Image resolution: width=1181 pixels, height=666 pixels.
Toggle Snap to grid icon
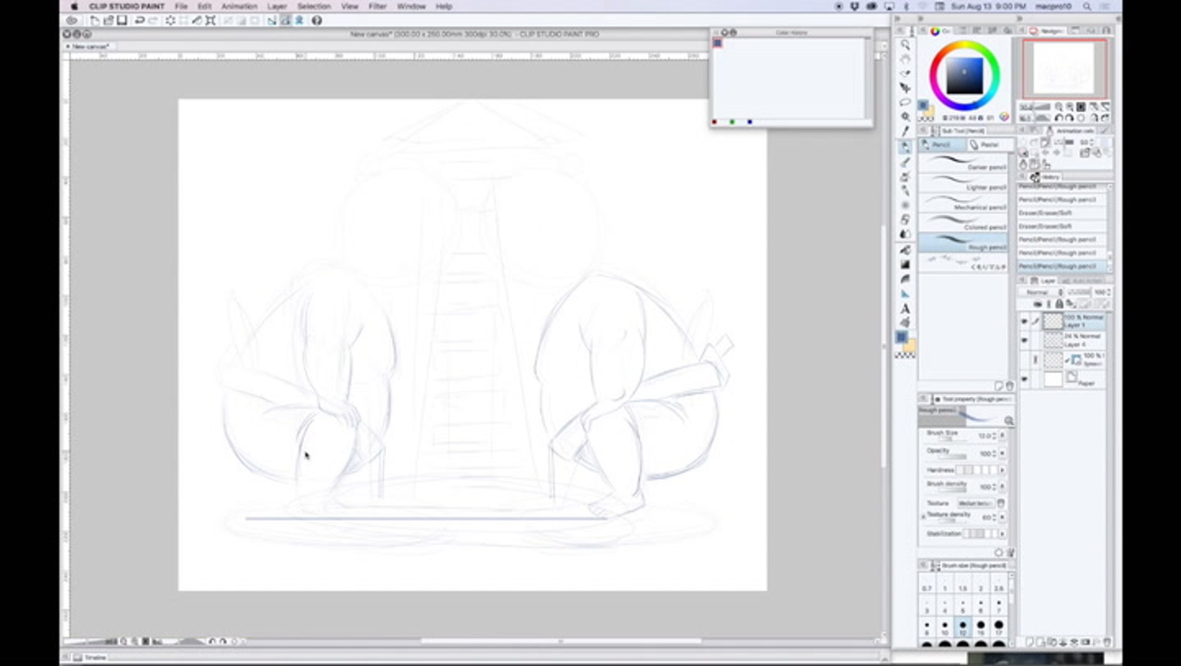tap(299, 20)
